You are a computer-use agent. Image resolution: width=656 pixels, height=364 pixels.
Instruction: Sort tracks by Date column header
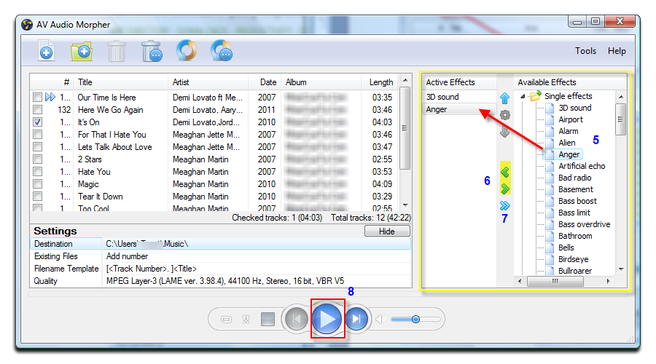[265, 82]
